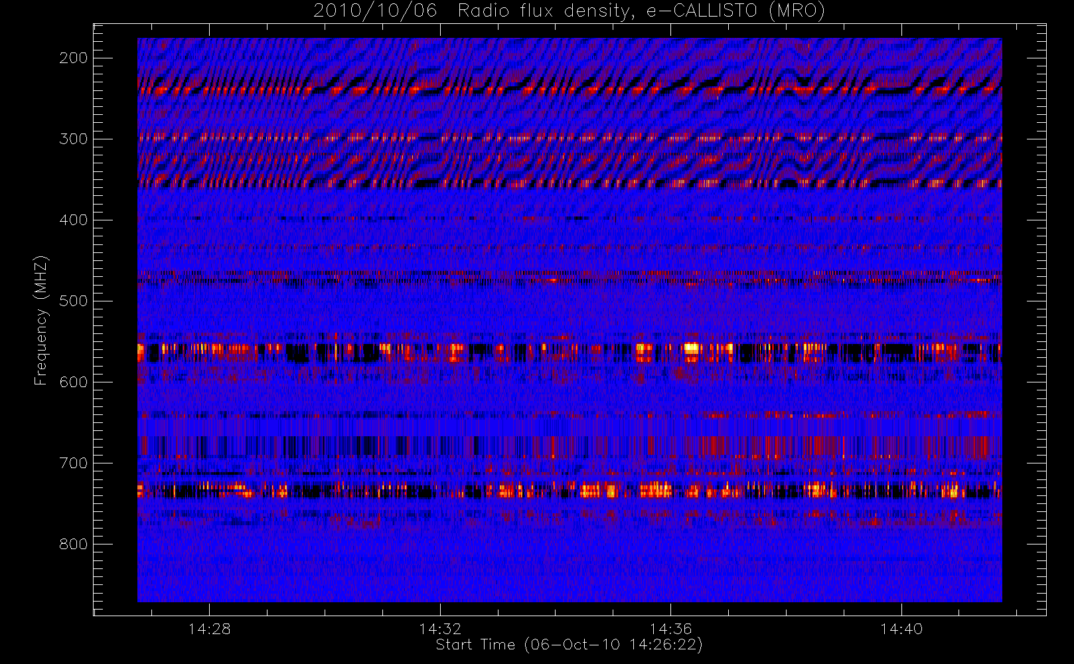Click the 14:40 time tick label
This screenshot has height=664, width=1074.
[x=901, y=628]
